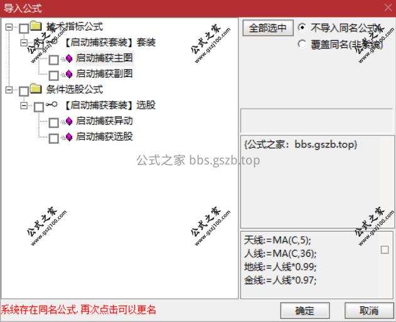Click the yellow folder icon beside 条件选股公式
This screenshot has height=322, width=396.
tap(36, 89)
